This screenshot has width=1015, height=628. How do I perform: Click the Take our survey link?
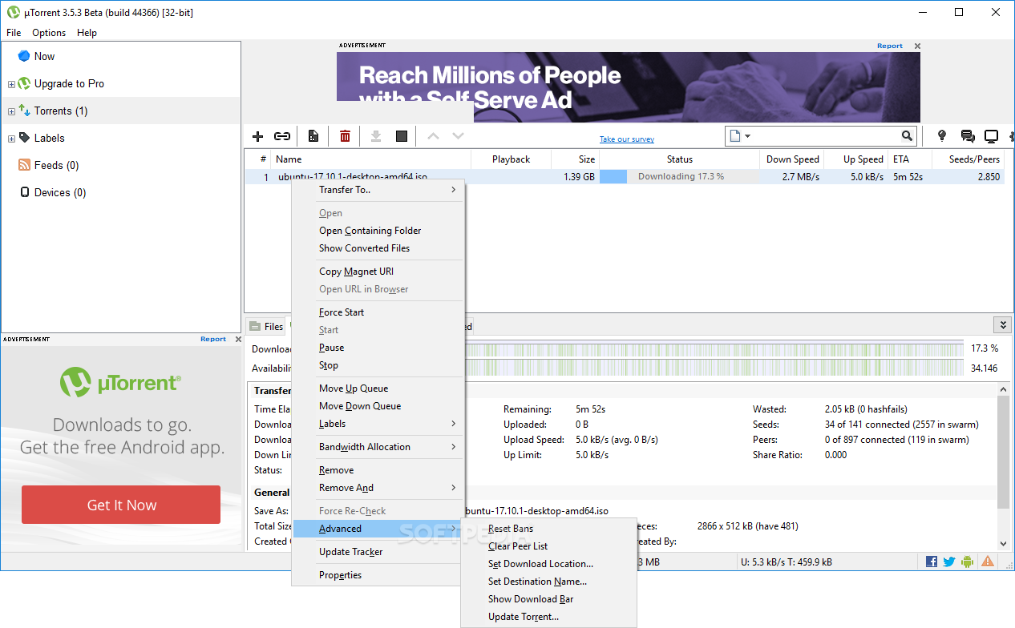pyautogui.click(x=627, y=139)
